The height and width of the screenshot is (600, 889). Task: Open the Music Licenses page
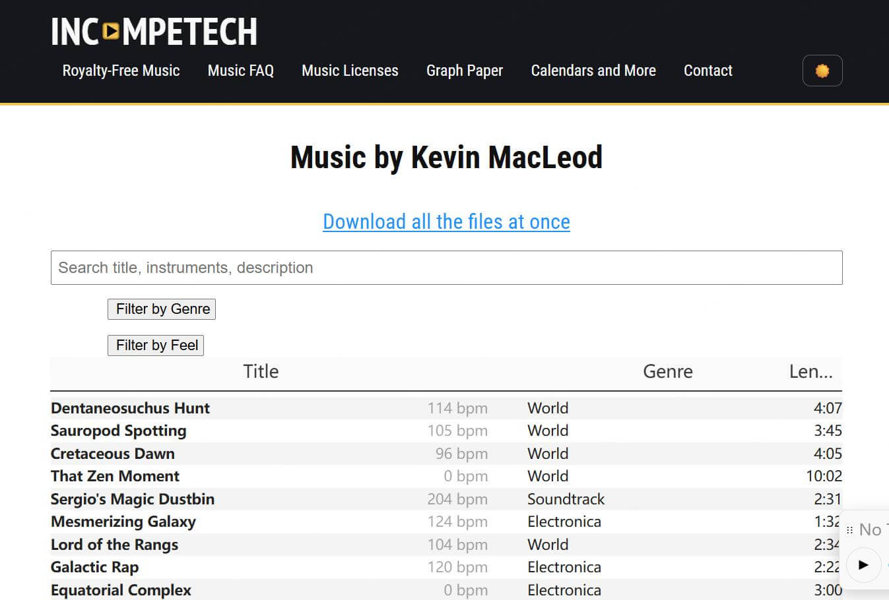tap(350, 71)
